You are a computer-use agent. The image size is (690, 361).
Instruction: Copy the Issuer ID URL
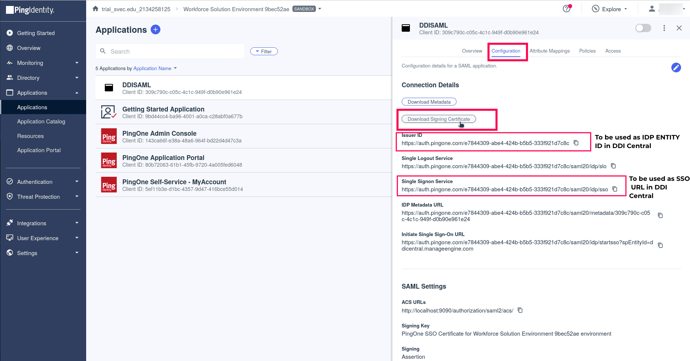click(576, 143)
